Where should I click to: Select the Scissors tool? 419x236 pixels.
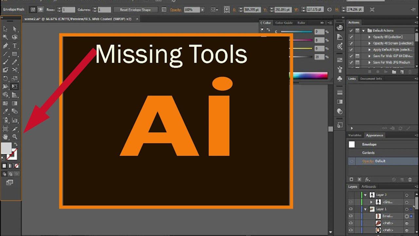(15, 70)
